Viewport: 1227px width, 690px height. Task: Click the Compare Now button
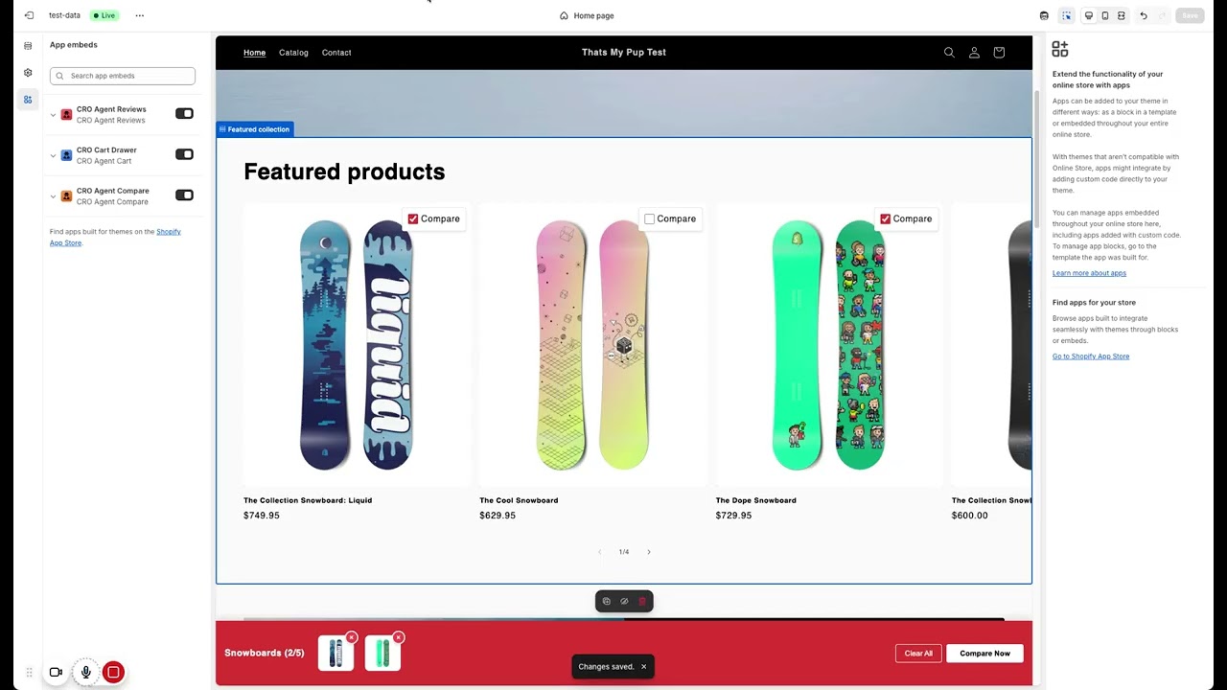coord(984,654)
